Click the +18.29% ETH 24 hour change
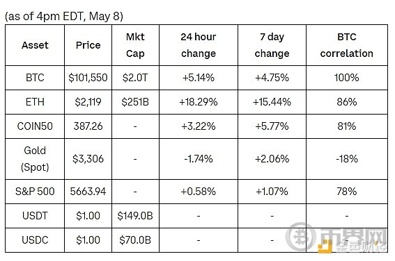395x261 pixels. coord(199,102)
